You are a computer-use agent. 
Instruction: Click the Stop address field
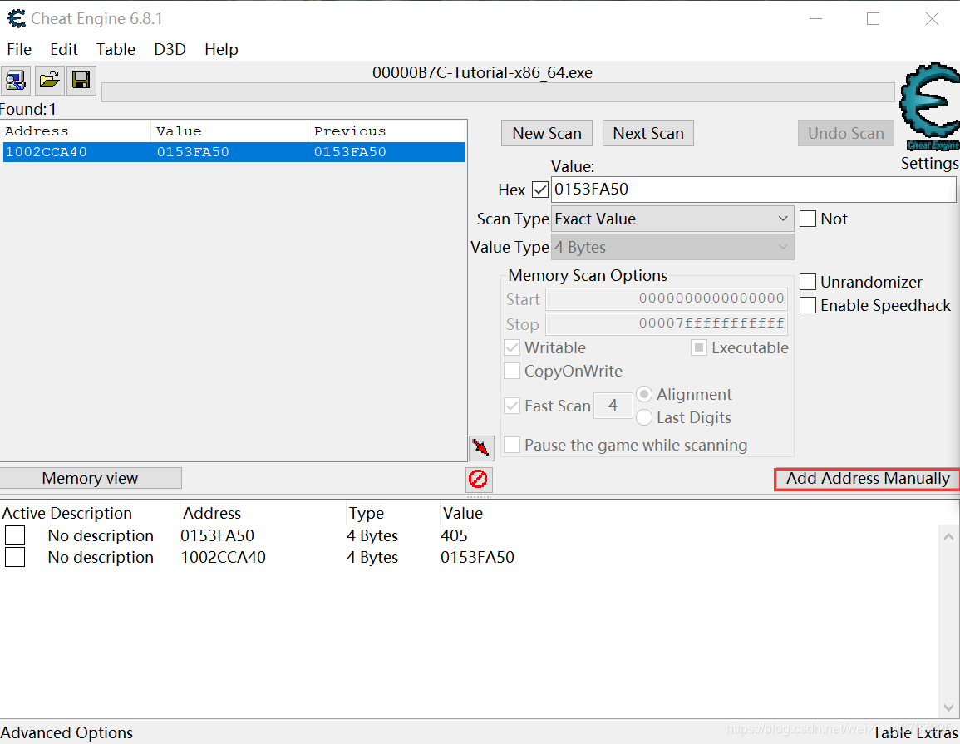click(666, 324)
